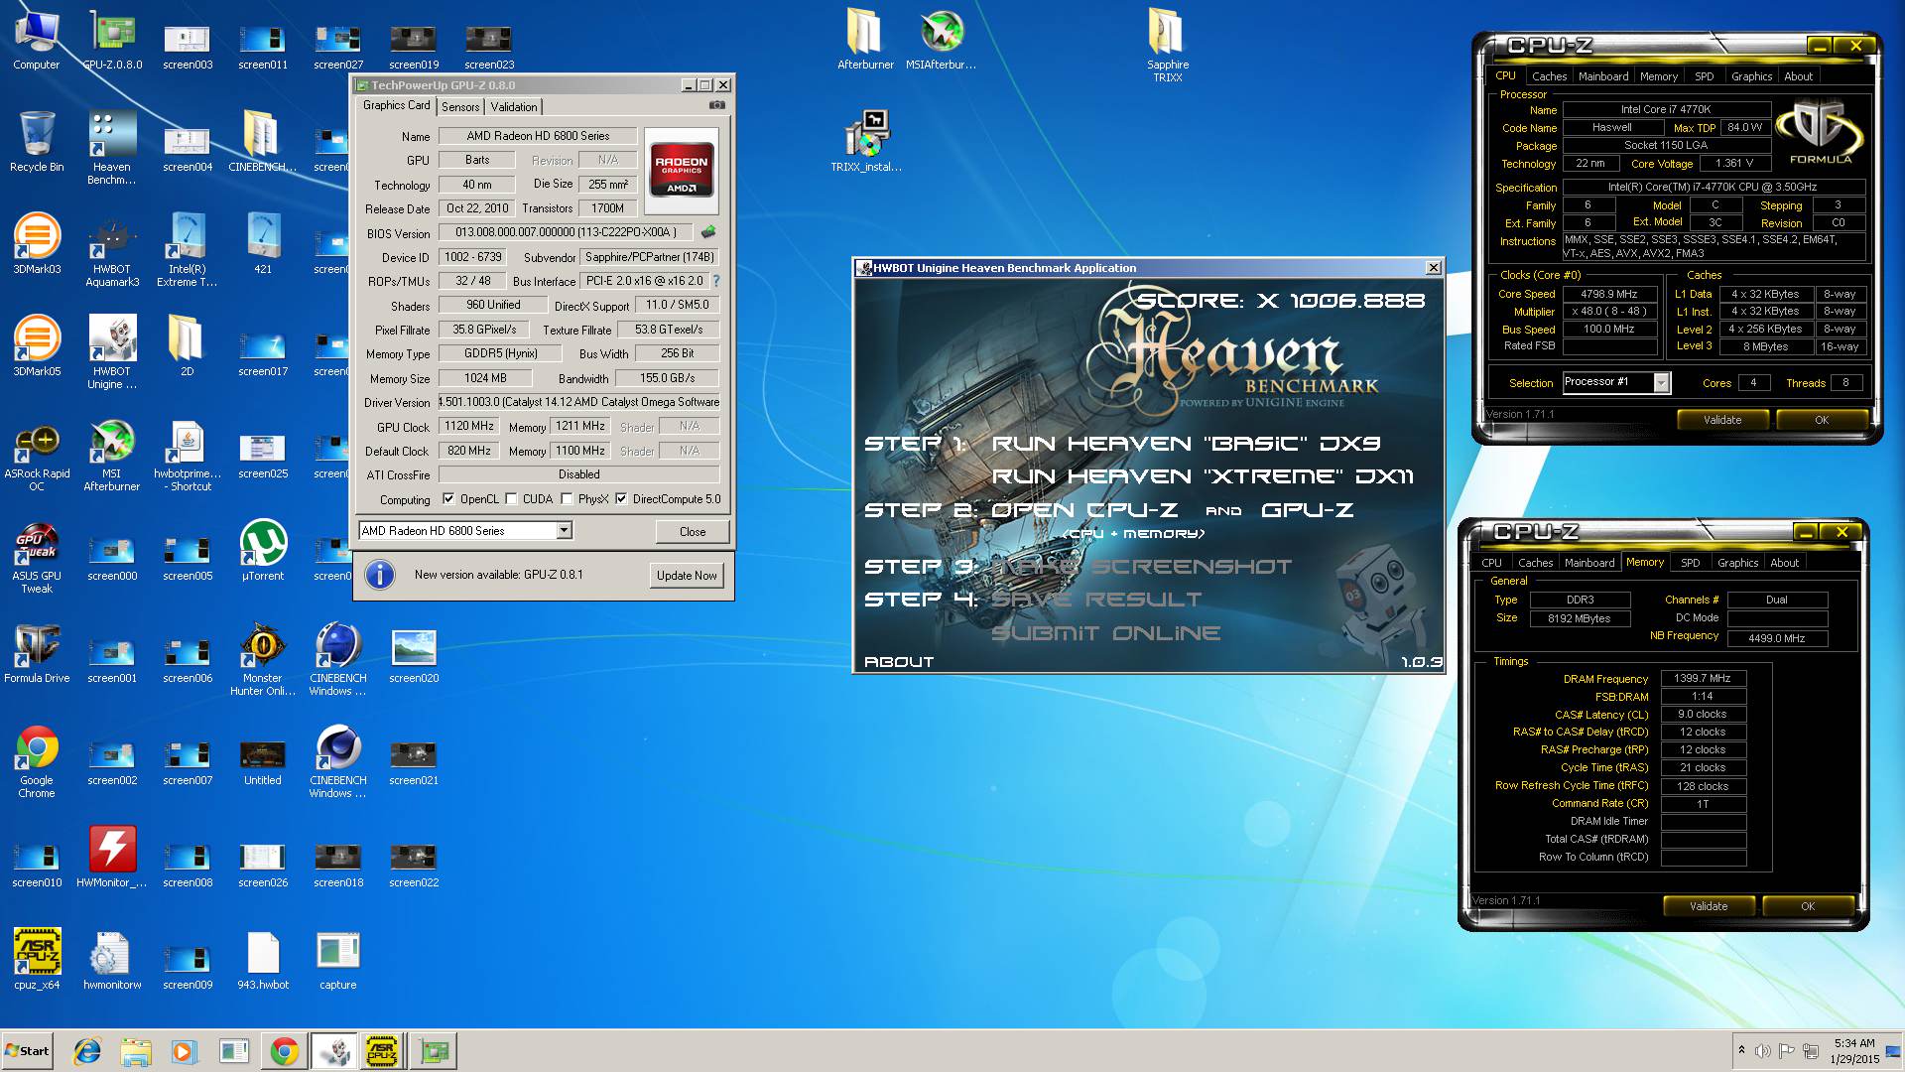
Task: Click Run Heaven Basic DX9 step
Action: (1186, 444)
